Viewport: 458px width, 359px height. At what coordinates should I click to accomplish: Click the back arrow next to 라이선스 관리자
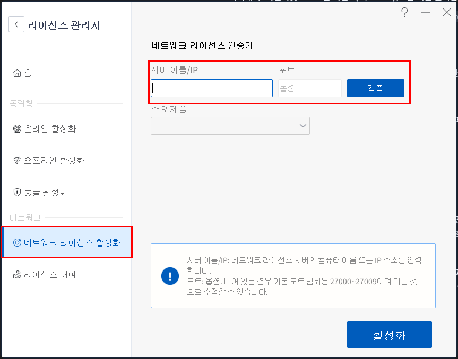coord(16,24)
